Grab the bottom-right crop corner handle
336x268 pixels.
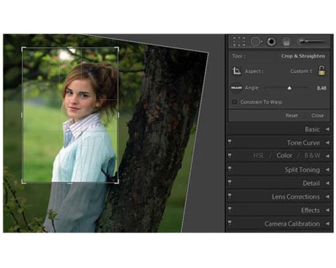(118, 182)
